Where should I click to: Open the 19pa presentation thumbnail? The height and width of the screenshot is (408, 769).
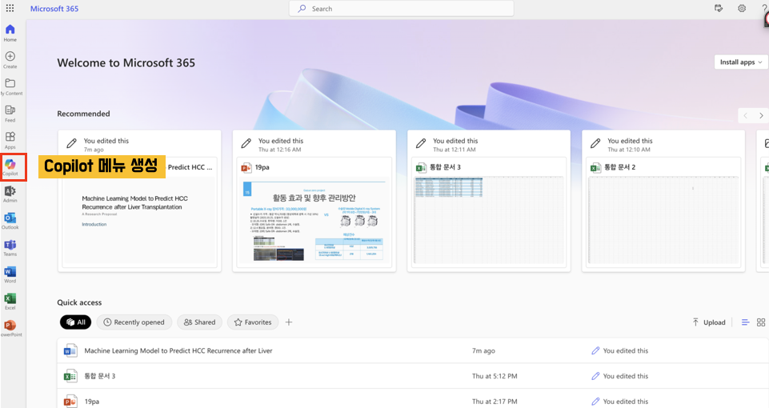[314, 222]
